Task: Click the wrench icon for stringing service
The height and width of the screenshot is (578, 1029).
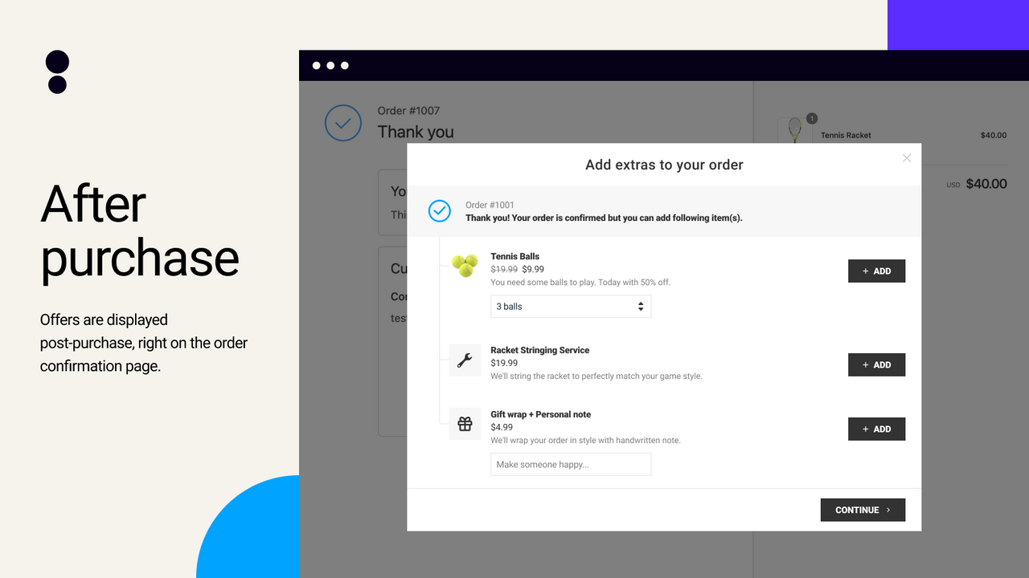Action: pyautogui.click(x=465, y=360)
